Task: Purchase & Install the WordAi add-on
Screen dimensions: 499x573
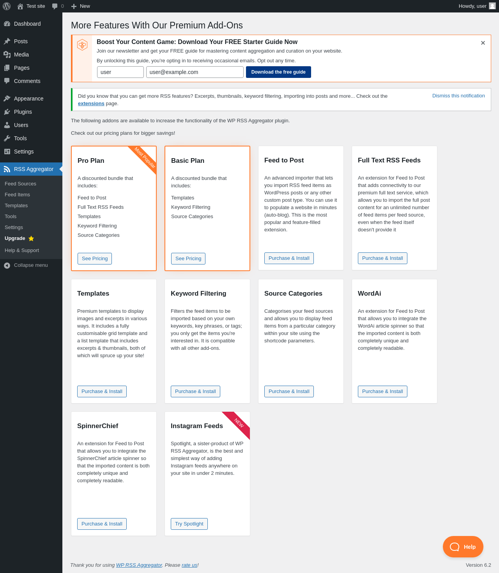Action: [382, 391]
